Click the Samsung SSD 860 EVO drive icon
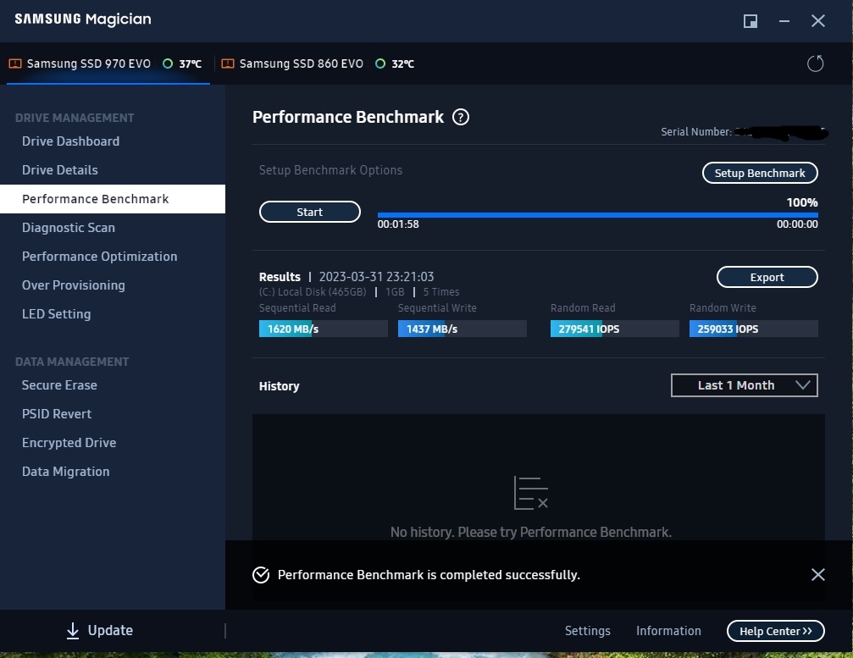Image resolution: width=853 pixels, height=658 pixels. tap(228, 64)
